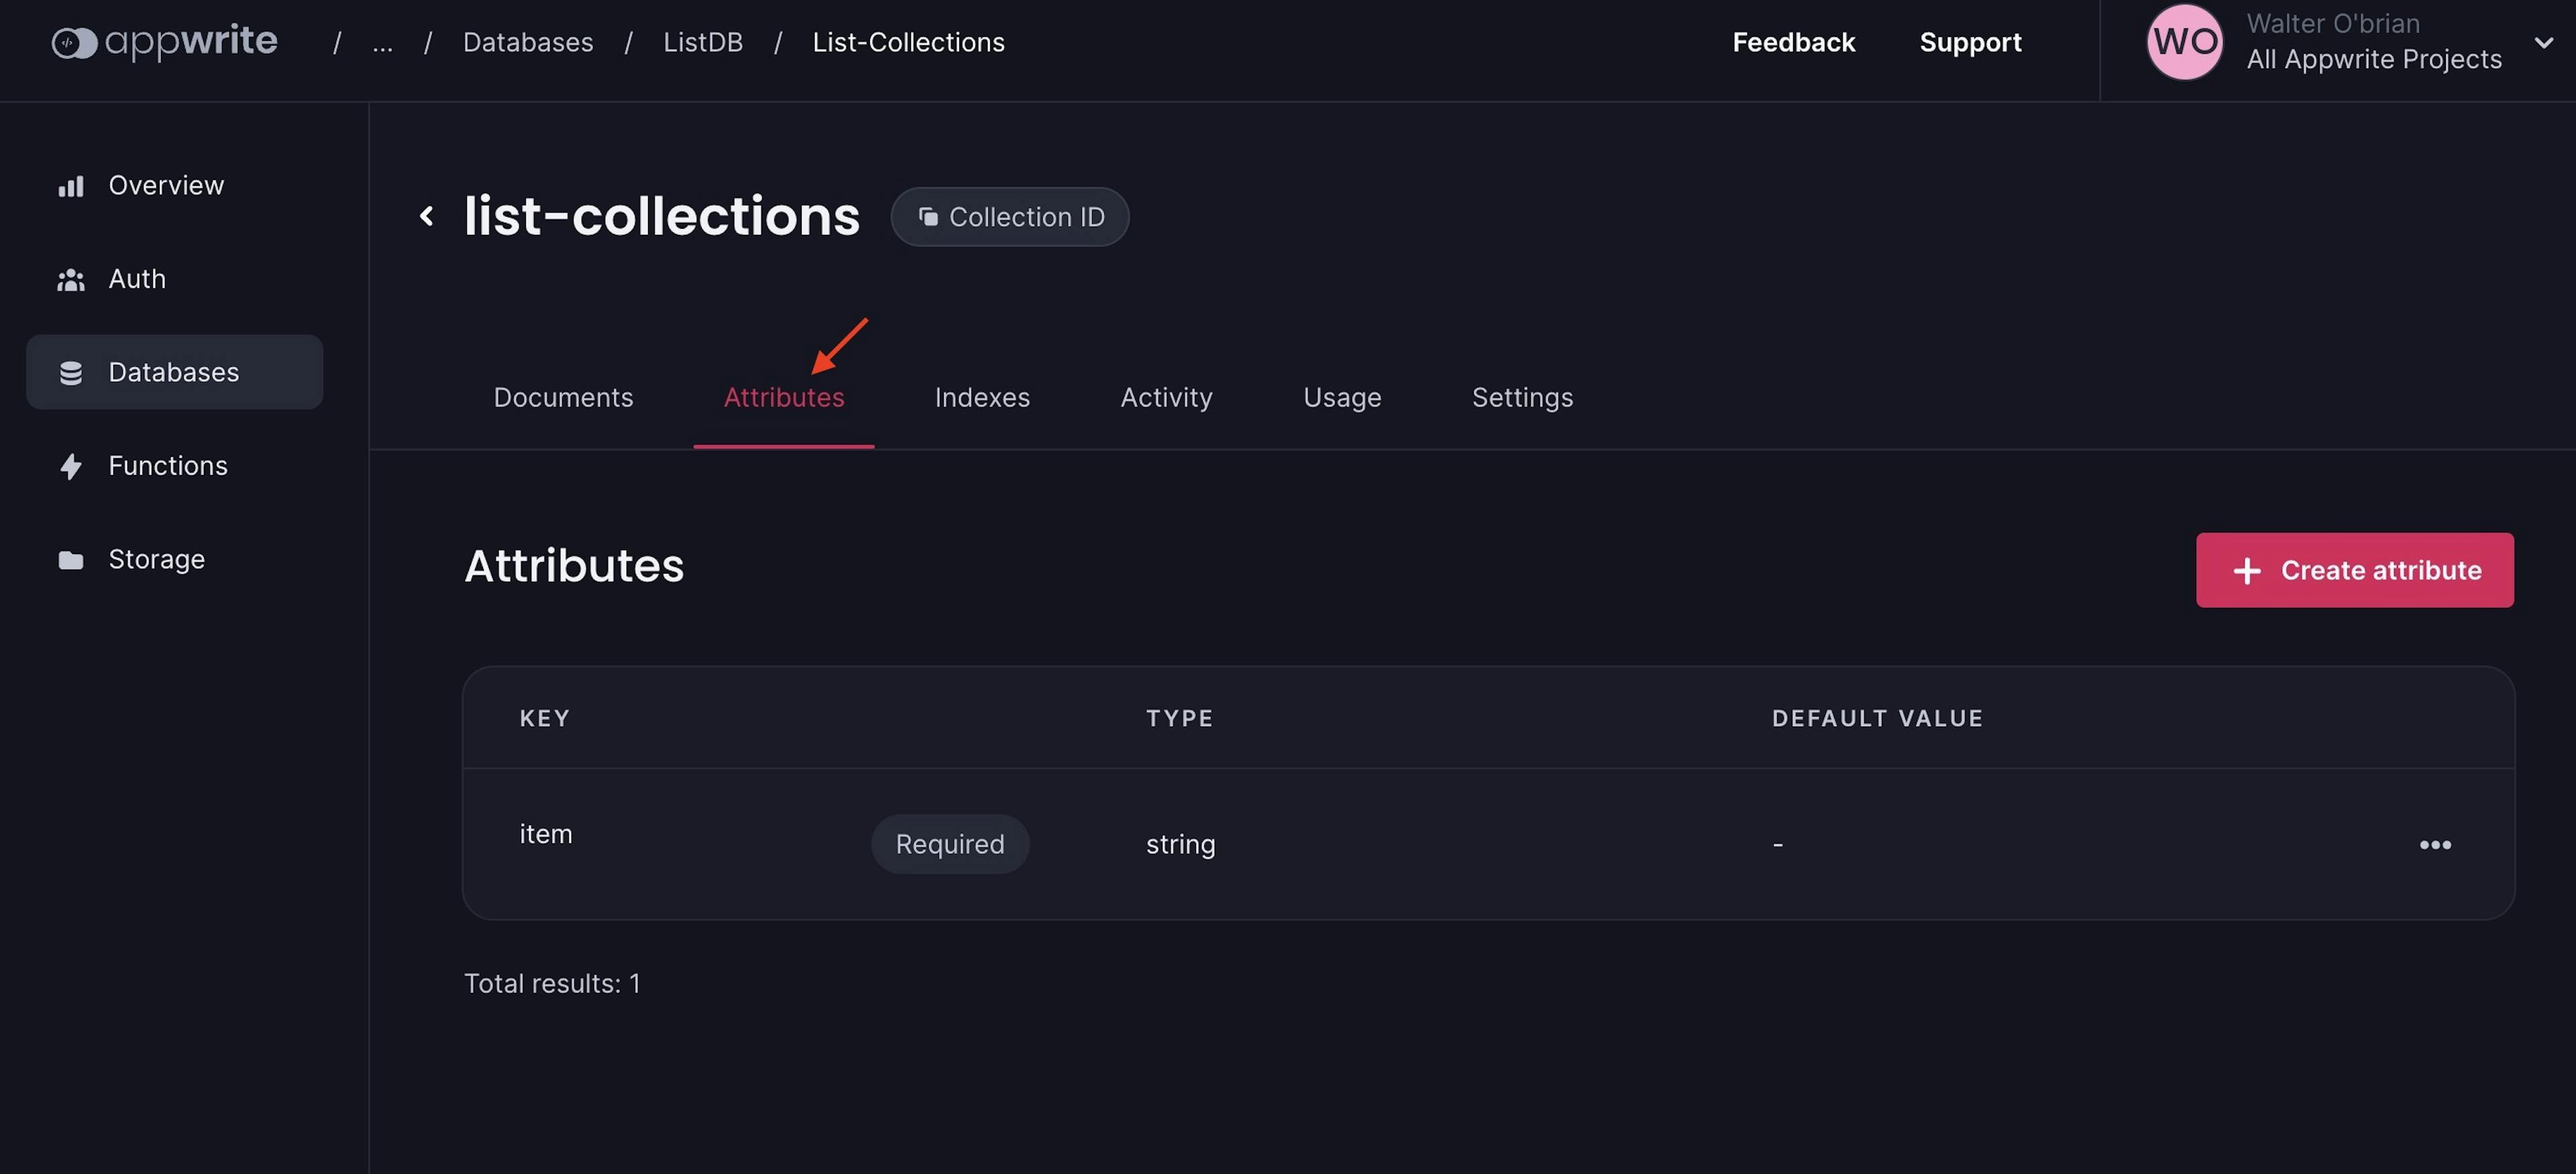The image size is (2576, 1174).
Task: Click the WO user avatar
Action: (2184, 42)
